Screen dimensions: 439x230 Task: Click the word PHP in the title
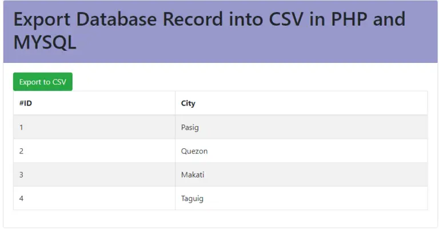(x=349, y=19)
